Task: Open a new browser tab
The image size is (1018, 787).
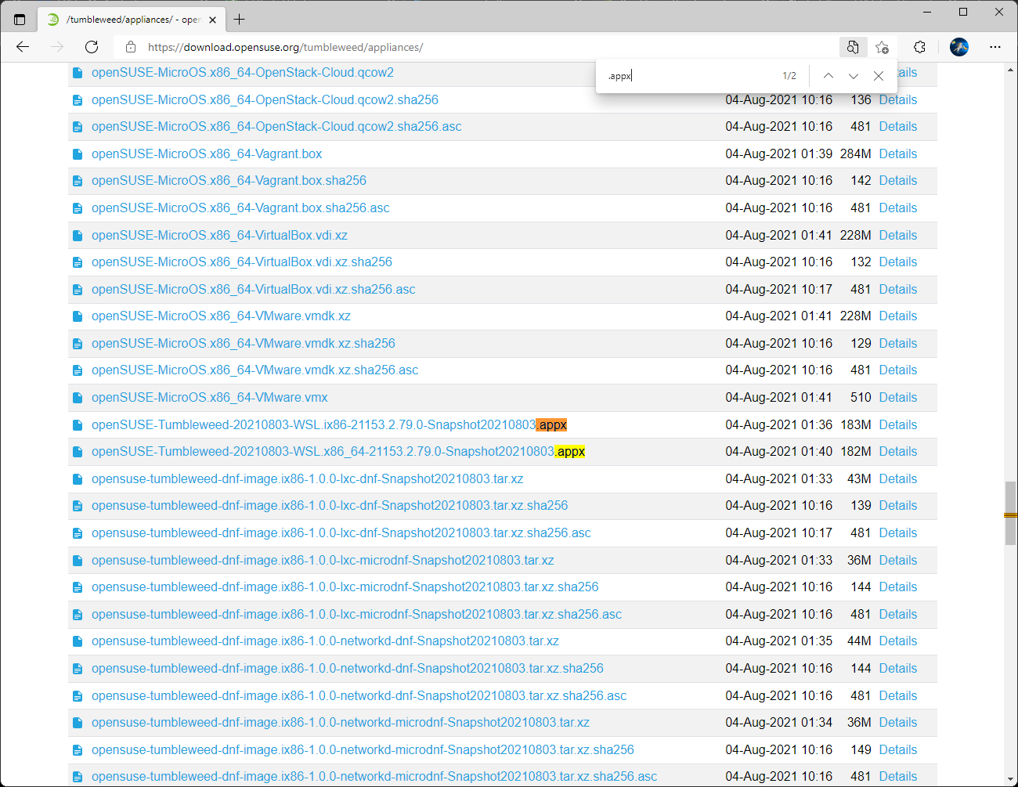Action: 240,20
